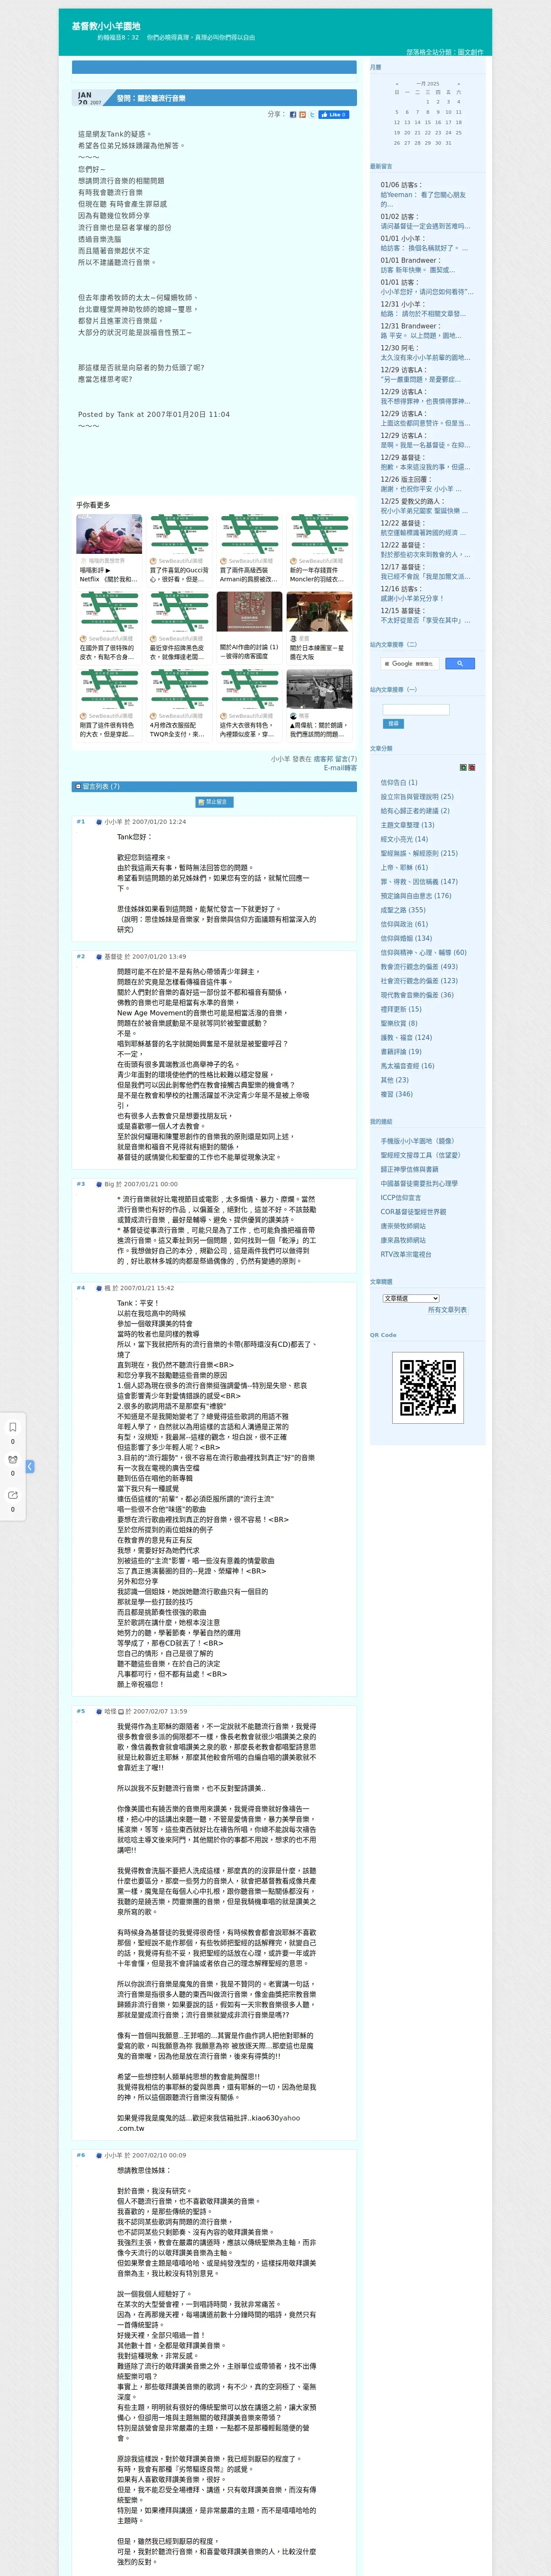Click the QR Code image

click(x=427, y=1387)
